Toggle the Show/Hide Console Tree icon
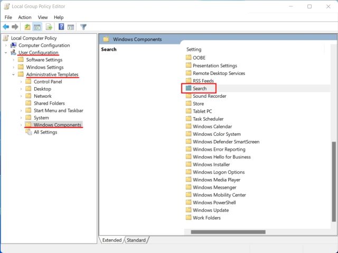Image resolution: width=338 pixels, height=253 pixels. tap(37, 27)
